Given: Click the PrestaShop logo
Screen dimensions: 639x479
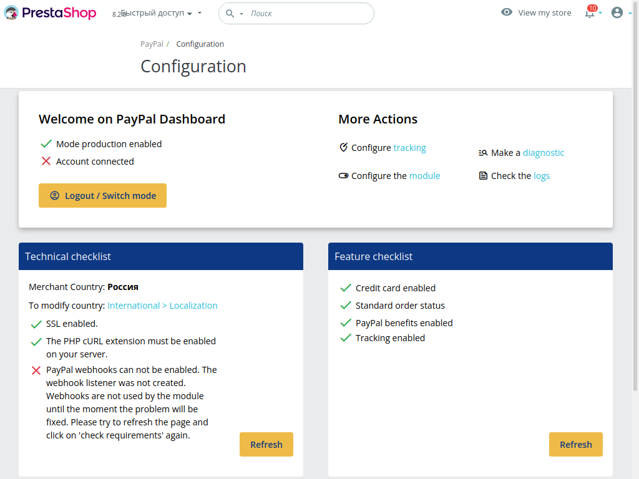Looking at the screenshot, I should [x=50, y=12].
